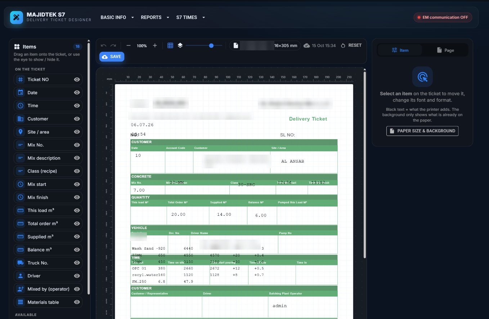The height and width of the screenshot is (319, 489).
Task: Click the ticket canvas vertical scrollbar
Action: 364,165
